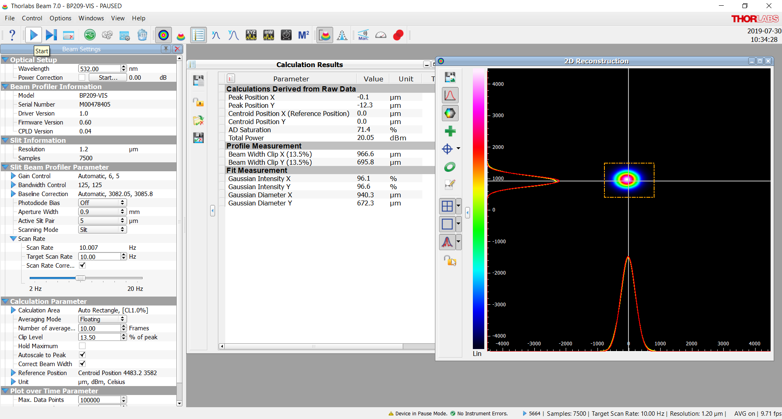Save calculation results with the disk icon

click(198, 80)
